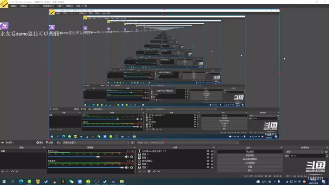Open microphone audio settings gear

132,157
